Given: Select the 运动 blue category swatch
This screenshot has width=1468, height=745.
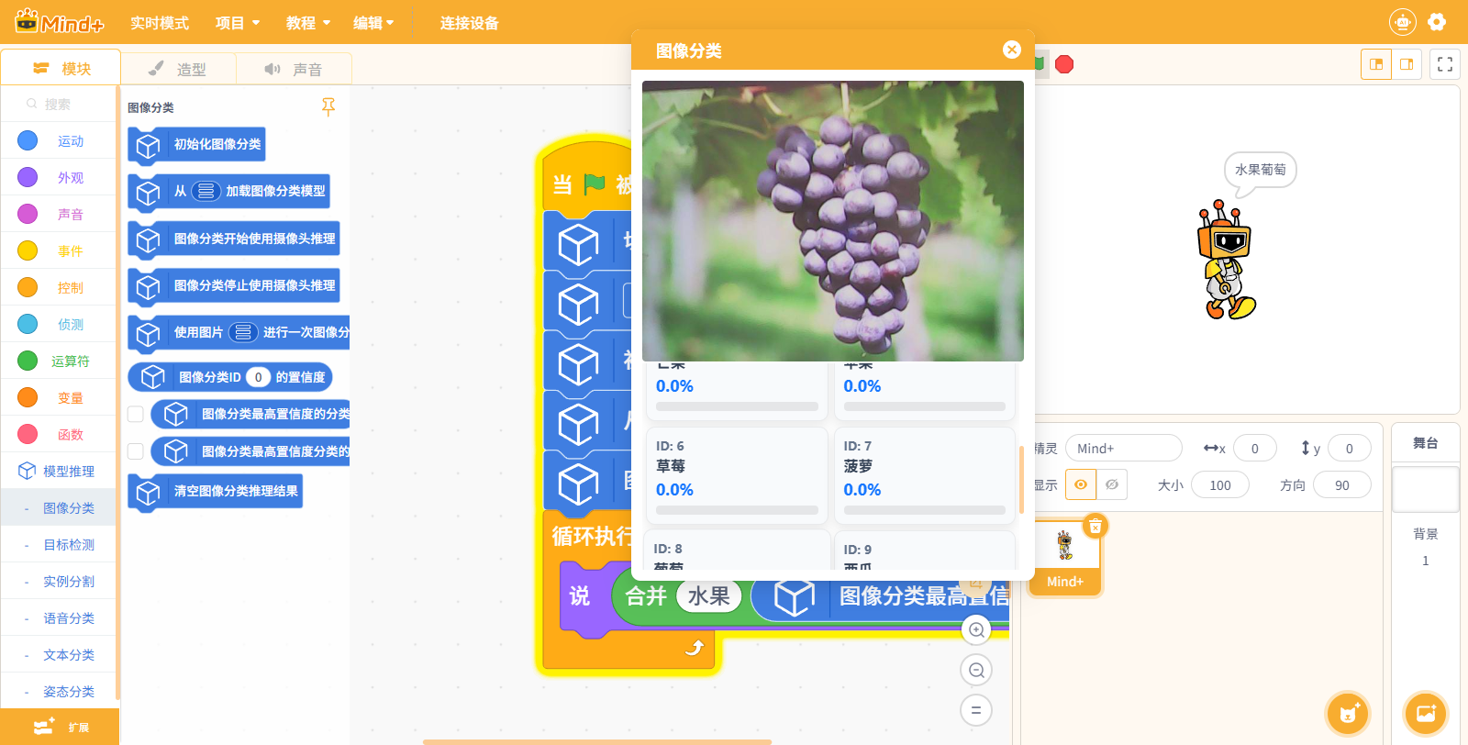Looking at the screenshot, I should coord(28,140).
